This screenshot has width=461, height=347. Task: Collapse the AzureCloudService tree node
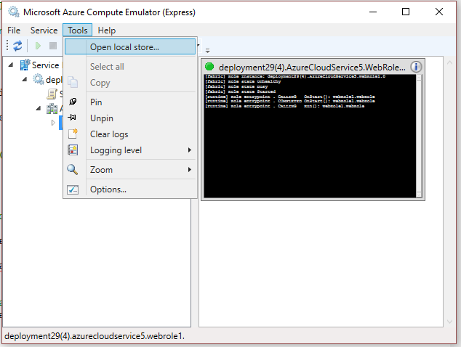click(39, 108)
